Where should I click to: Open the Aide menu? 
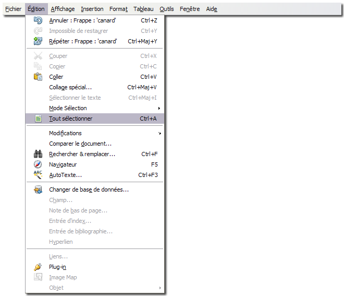212,9
